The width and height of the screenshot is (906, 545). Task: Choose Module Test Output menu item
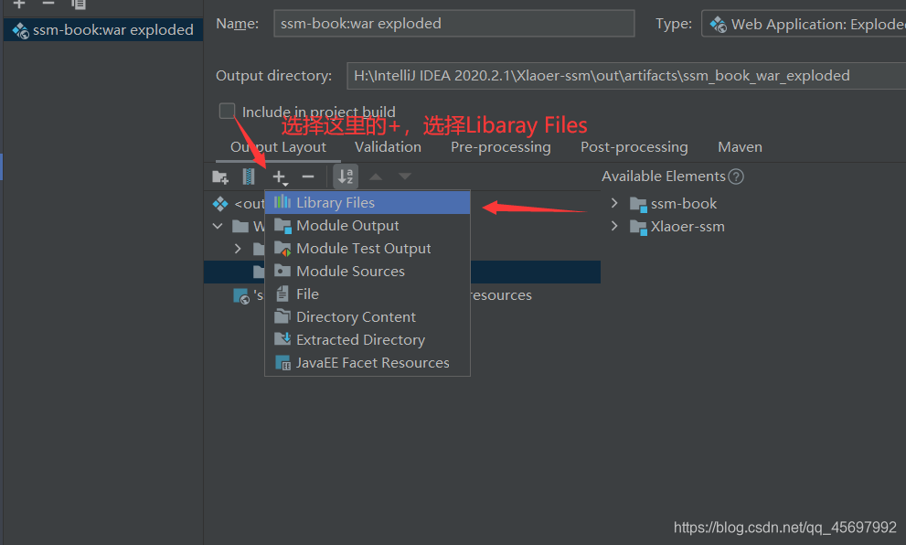click(368, 249)
